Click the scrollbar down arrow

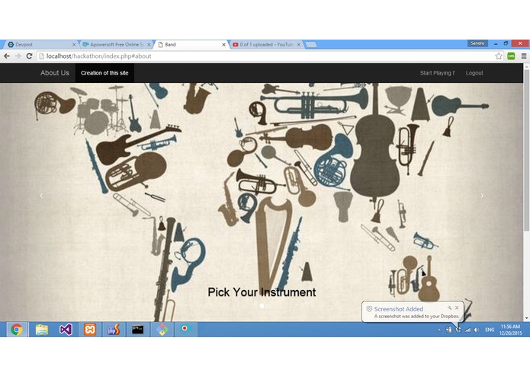(x=527, y=317)
